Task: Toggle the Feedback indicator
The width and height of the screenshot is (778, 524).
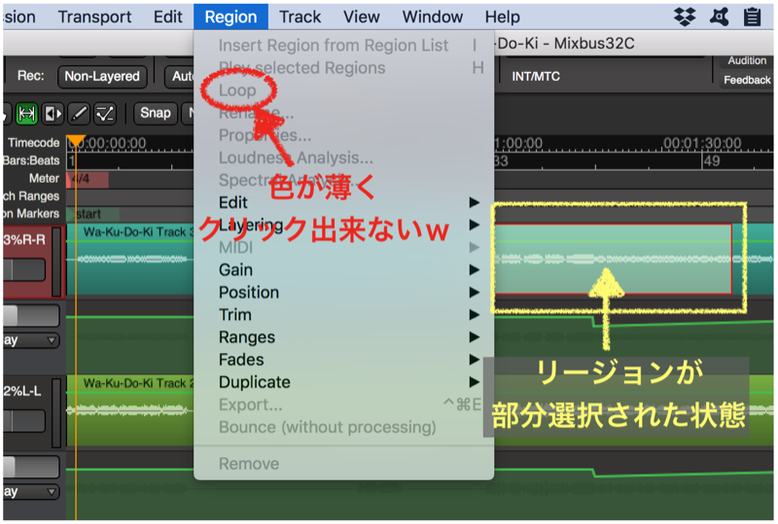Action: click(747, 80)
